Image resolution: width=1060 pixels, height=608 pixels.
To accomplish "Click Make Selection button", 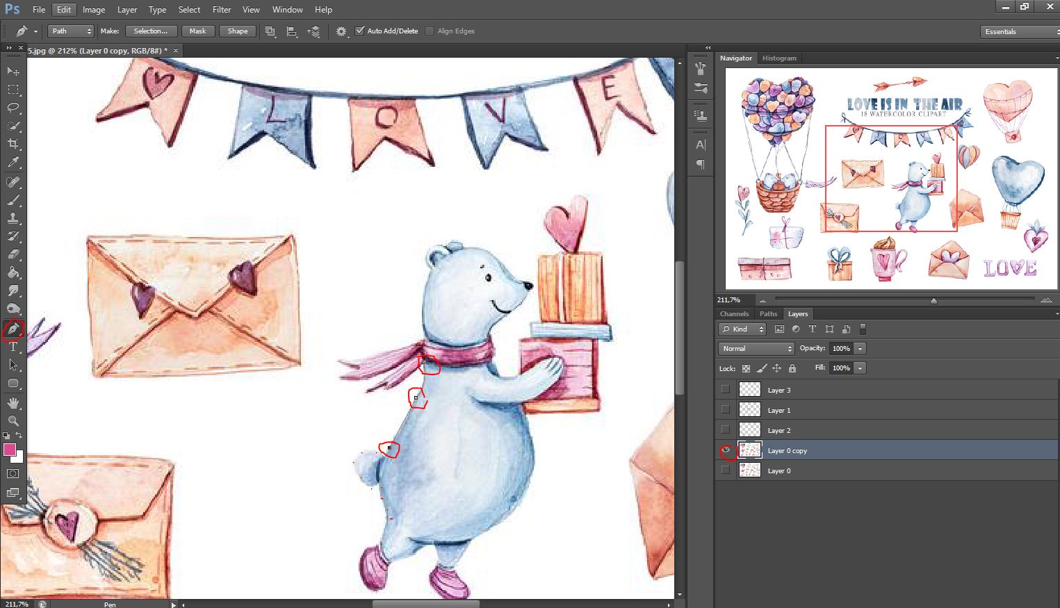I will pos(151,31).
